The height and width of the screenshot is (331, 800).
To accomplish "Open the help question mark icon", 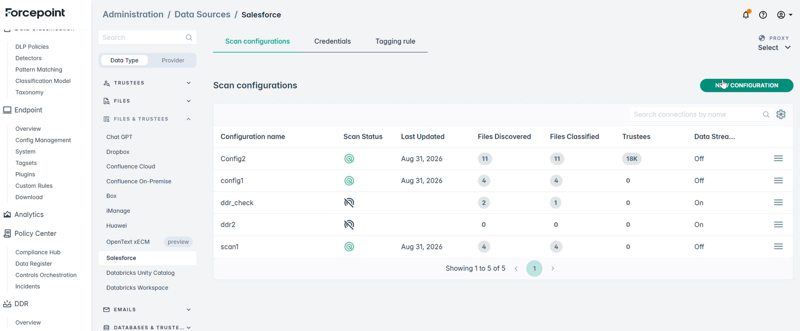I will click(x=763, y=15).
